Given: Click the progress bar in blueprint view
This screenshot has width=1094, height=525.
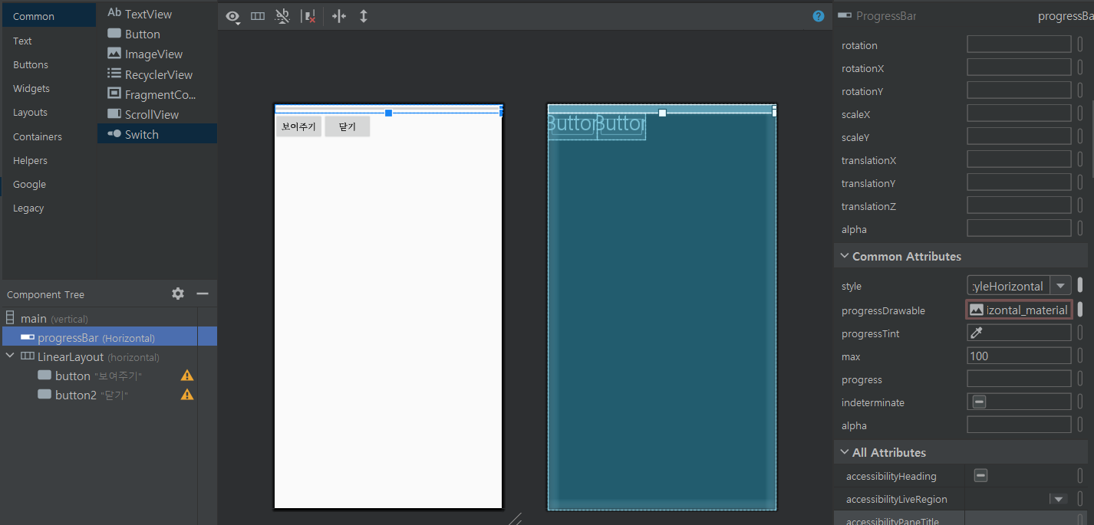Looking at the screenshot, I should pyautogui.click(x=661, y=109).
